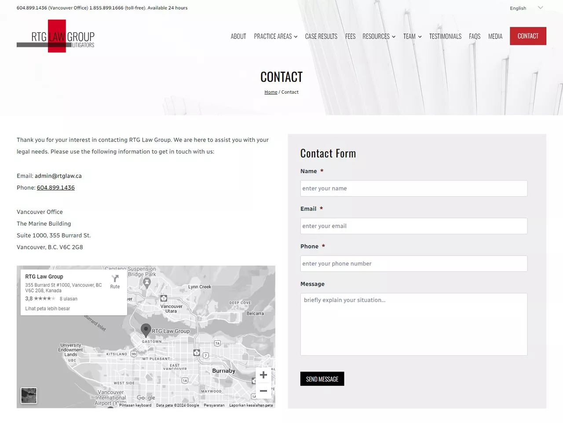
Task: Click into the Message text area
Action: 413,324
